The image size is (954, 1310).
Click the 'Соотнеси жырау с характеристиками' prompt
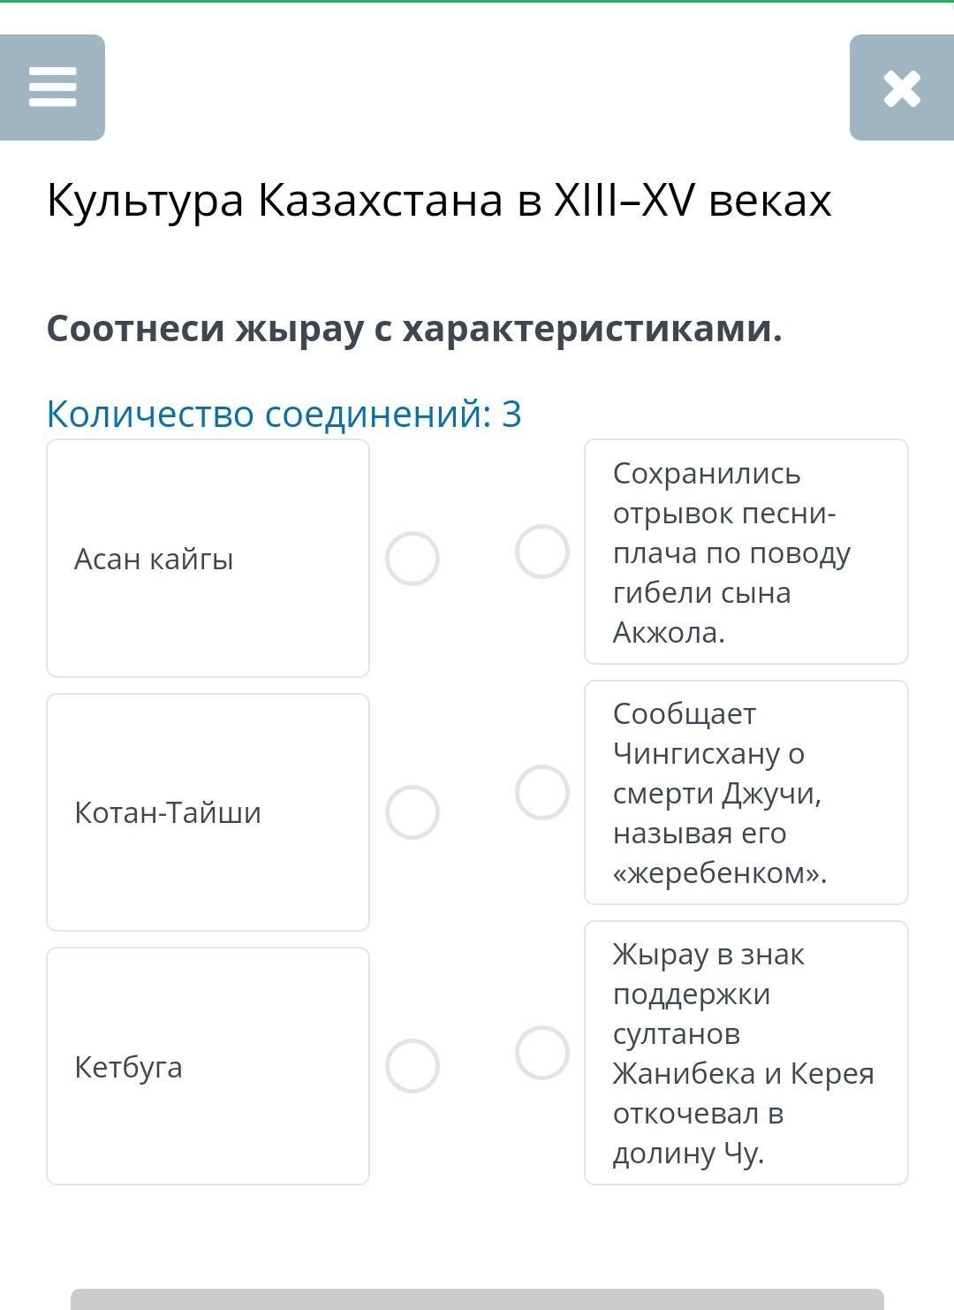point(414,329)
